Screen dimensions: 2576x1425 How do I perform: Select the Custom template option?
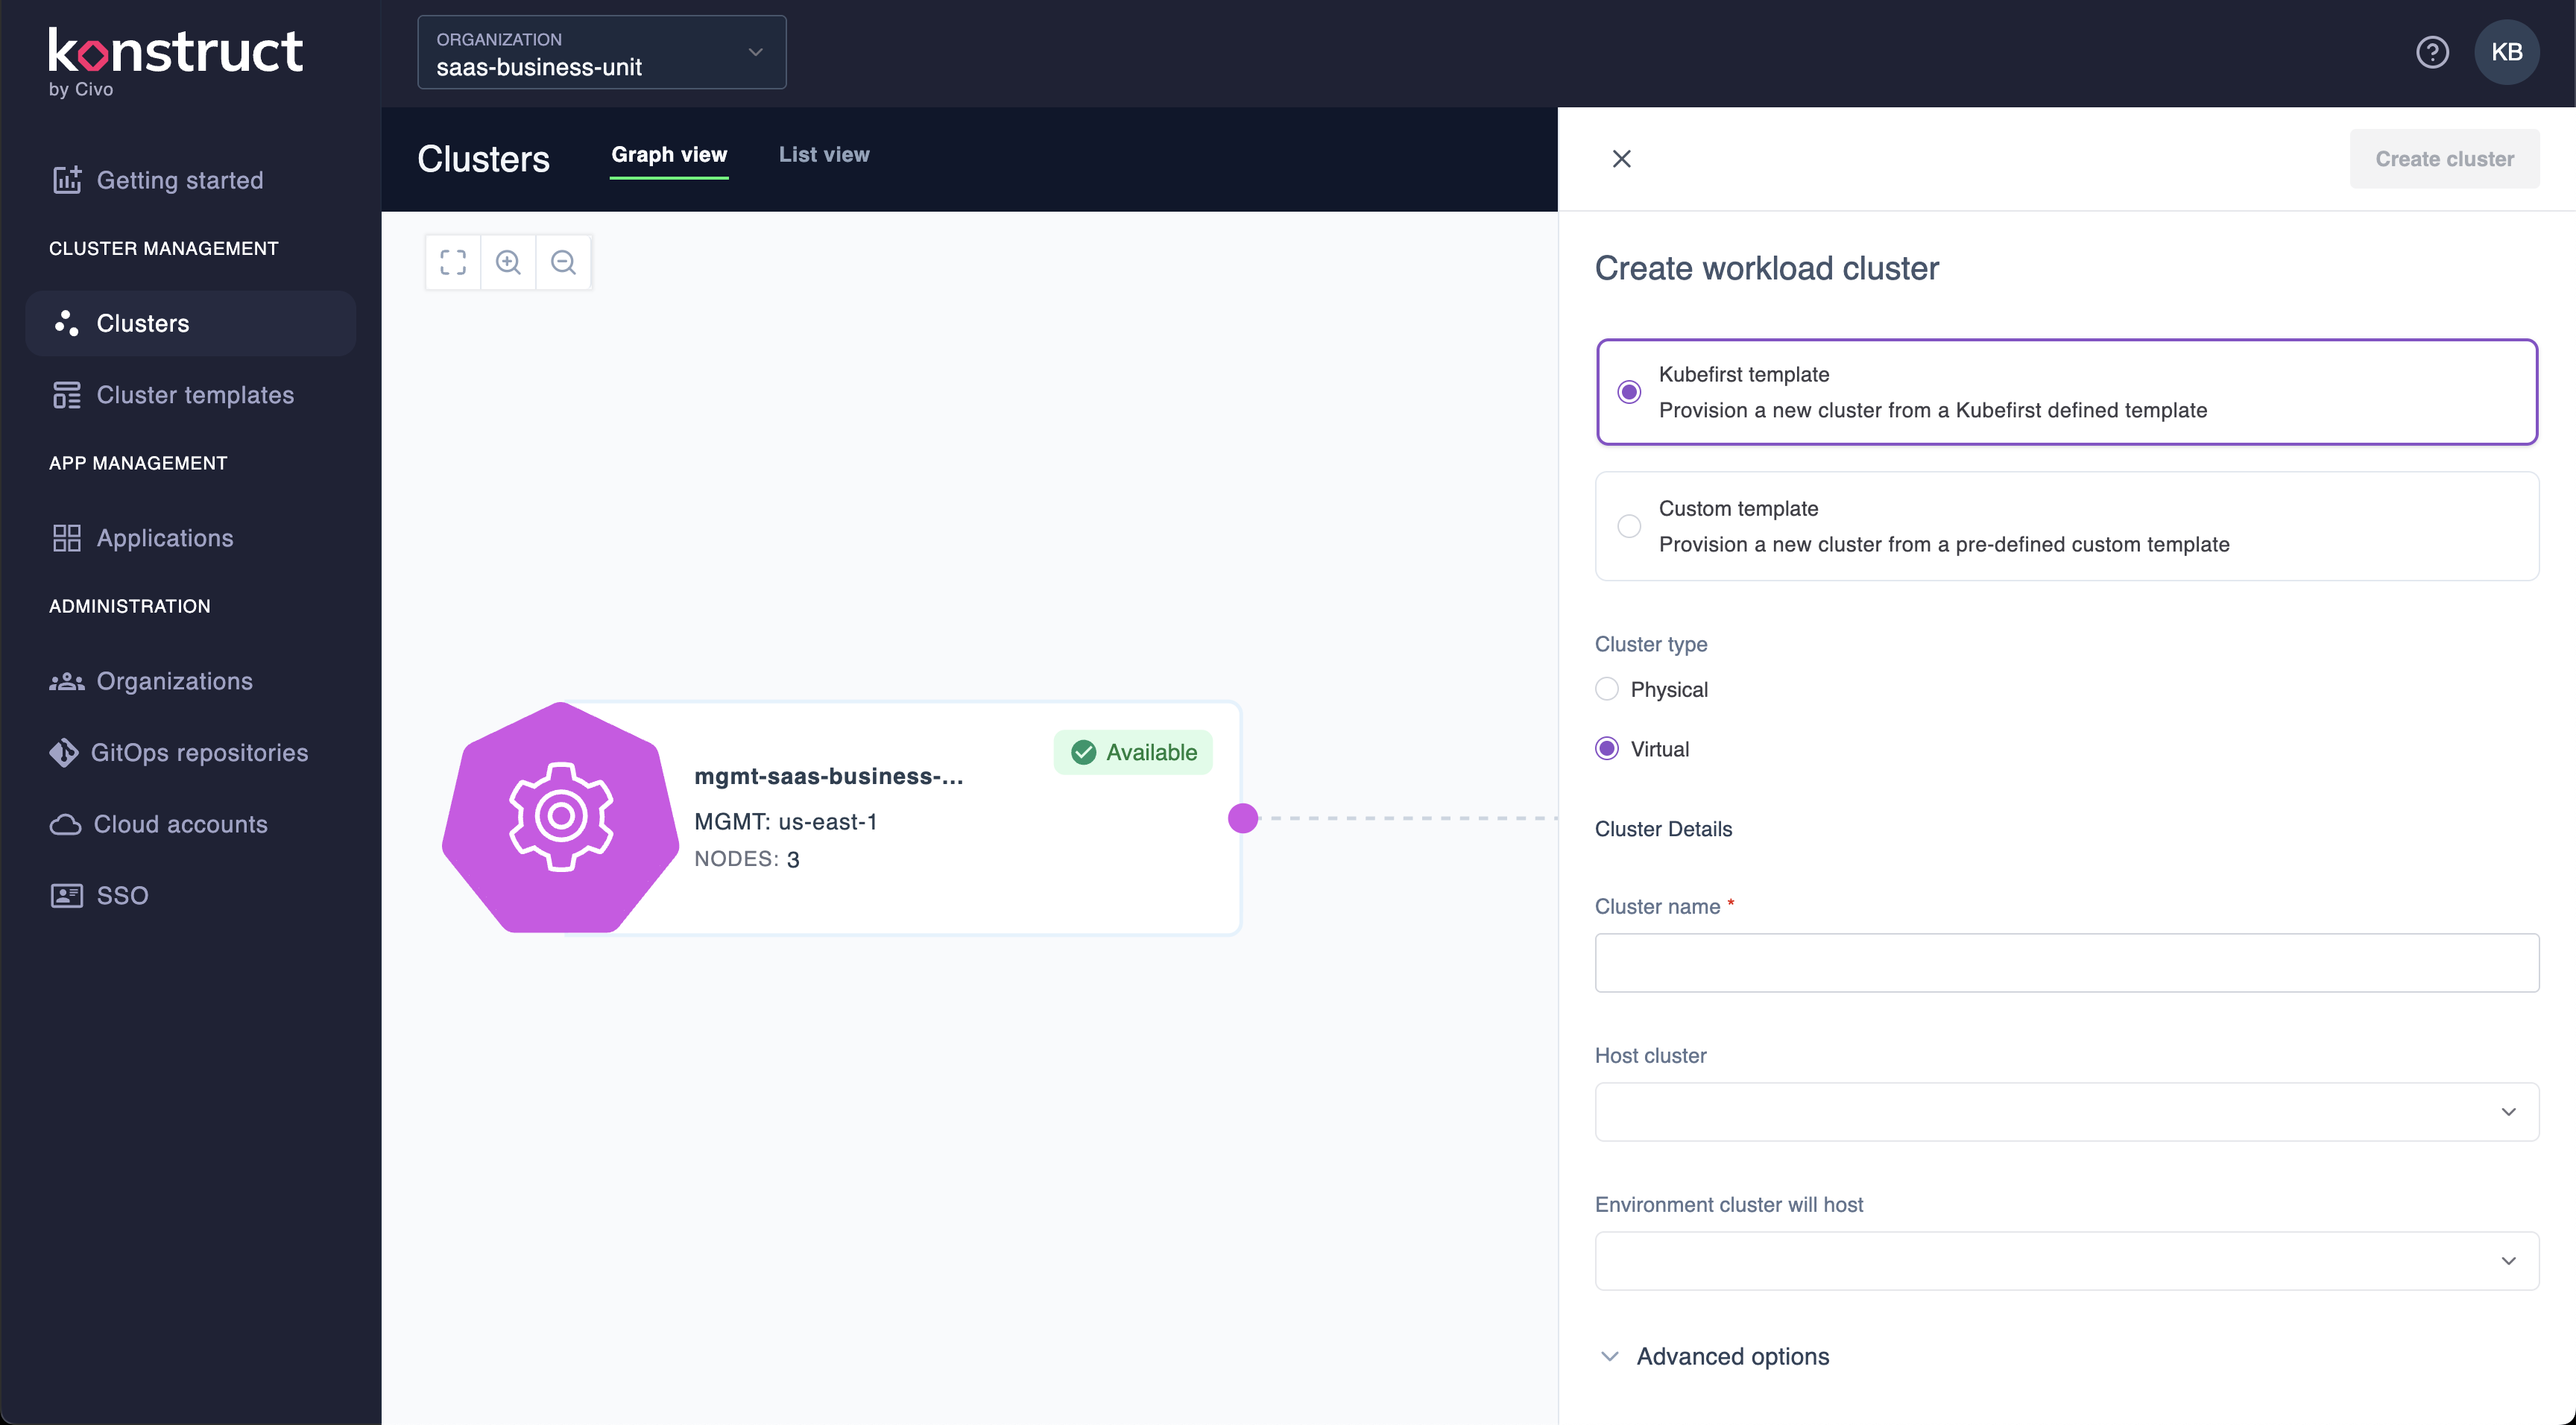(1630, 525)
